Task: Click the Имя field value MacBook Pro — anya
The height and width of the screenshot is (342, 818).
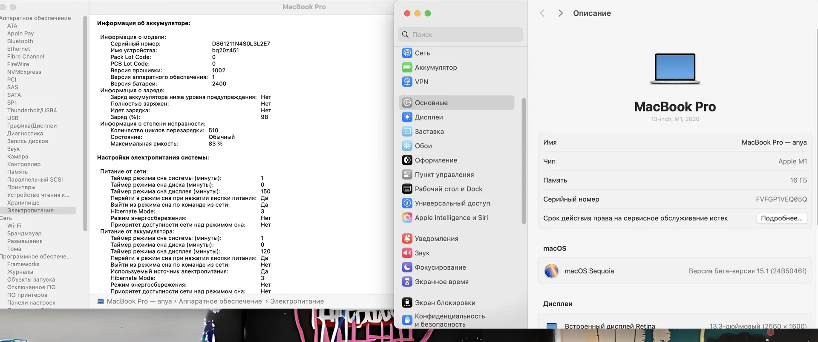Action: click(x=774, y=142)
